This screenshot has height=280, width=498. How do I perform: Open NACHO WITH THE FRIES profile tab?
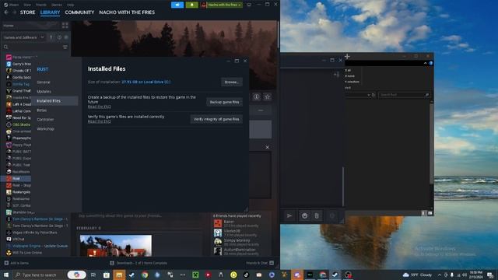127,12
